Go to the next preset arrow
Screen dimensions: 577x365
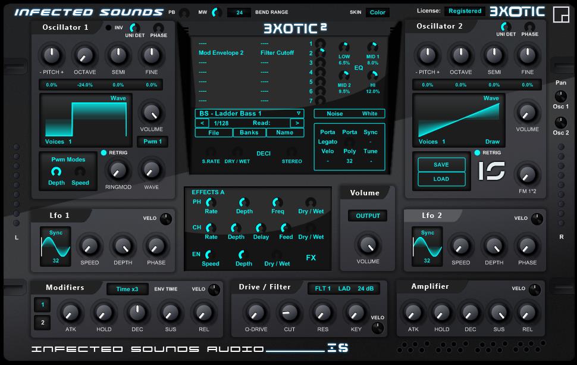(x=297, y=123)
